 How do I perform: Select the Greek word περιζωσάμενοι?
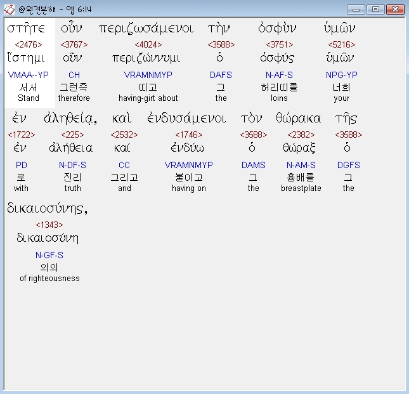[x=146, y=29]
